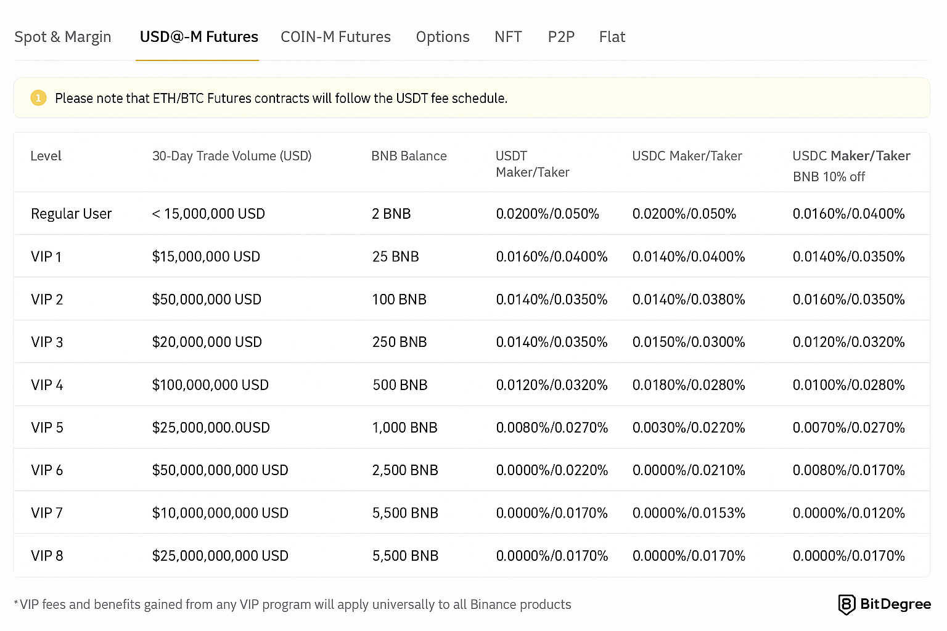Image resolution: width=947 pixels, height=631 pixels.
Task: Open the Flat tab
Action: coord(612,37)
